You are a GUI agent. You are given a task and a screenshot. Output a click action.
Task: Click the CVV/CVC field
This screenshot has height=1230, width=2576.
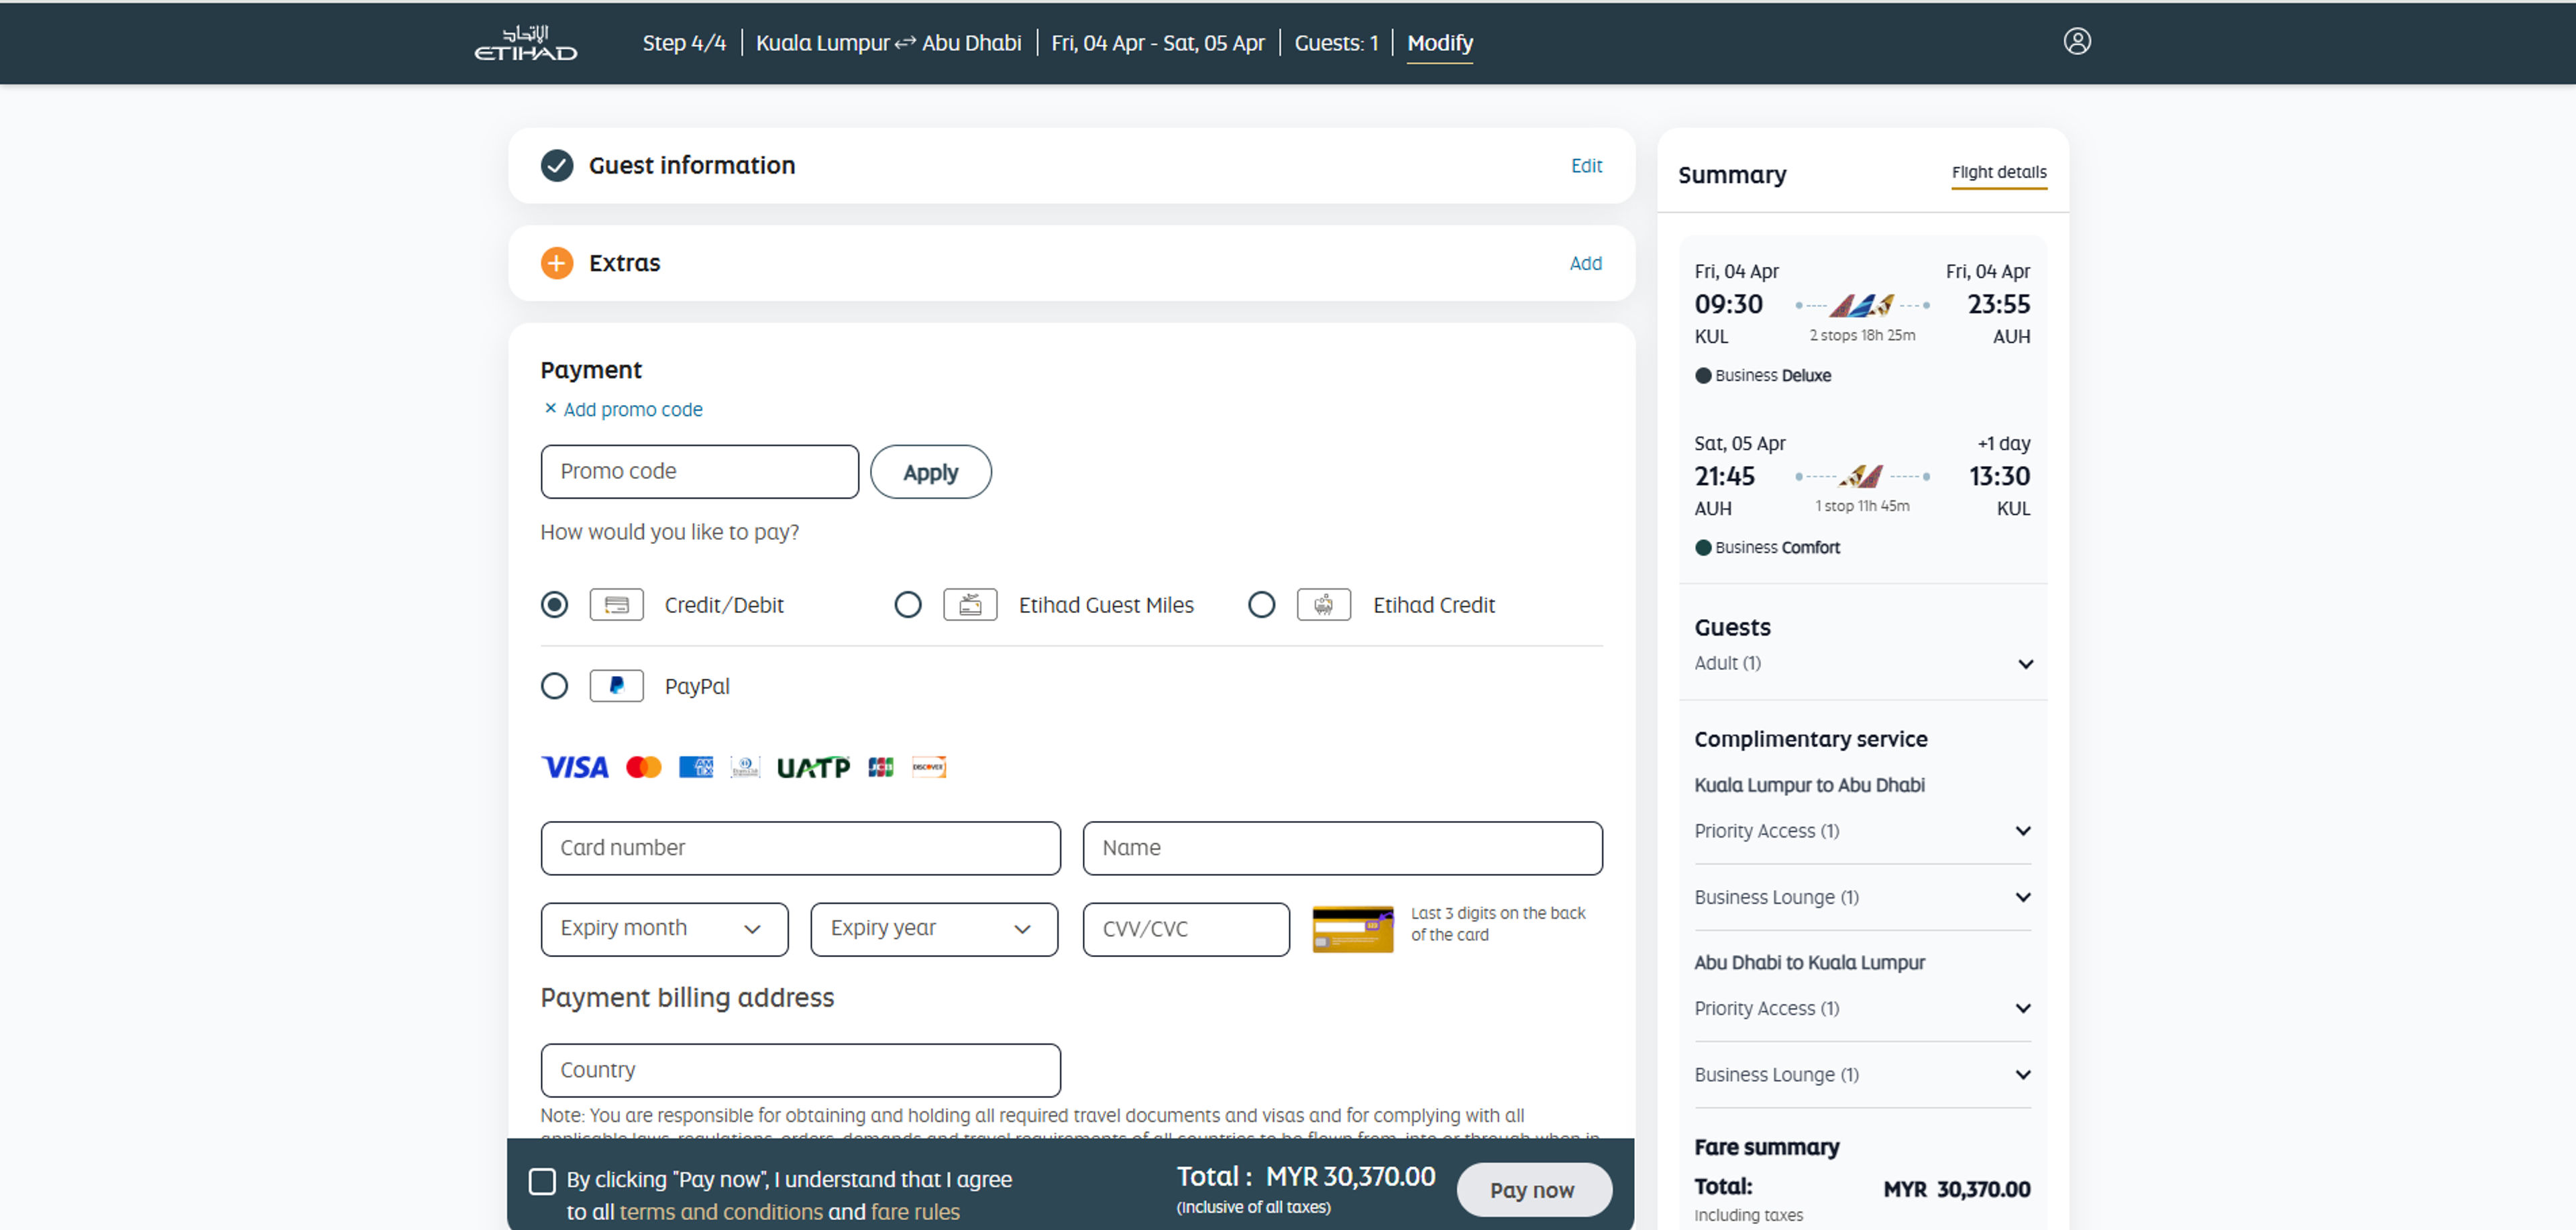[1186, 929]
